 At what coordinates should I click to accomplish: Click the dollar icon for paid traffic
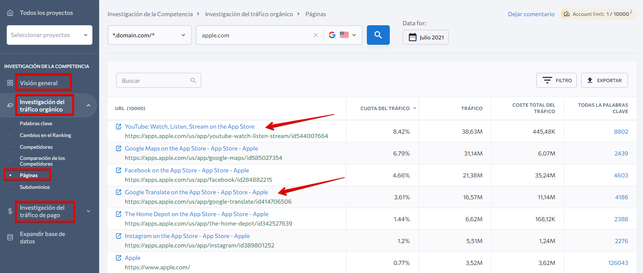coord(10,211)
